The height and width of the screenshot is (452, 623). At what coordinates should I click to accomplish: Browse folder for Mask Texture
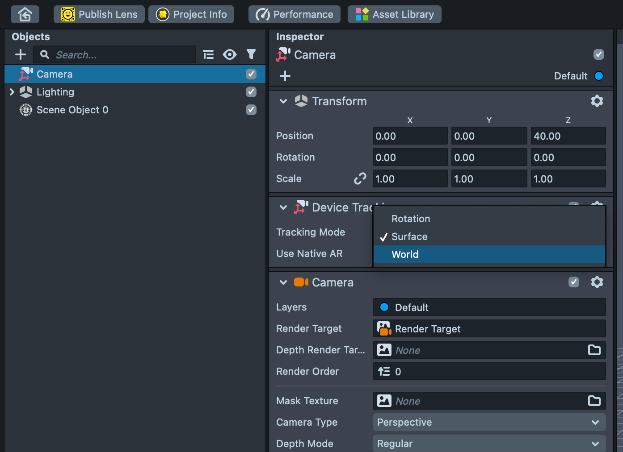point(594,401)
